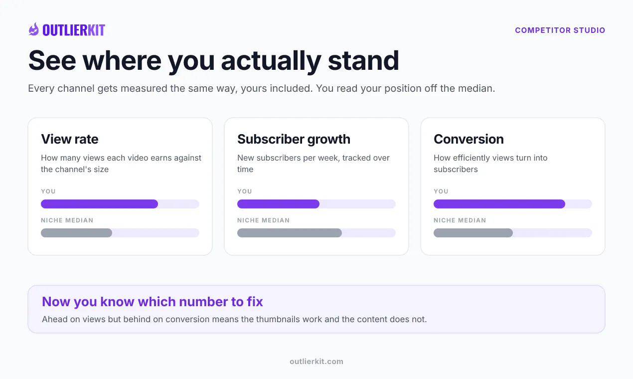Viewport: 633px width, 379px height.
Task: Click the NICHE MEDIAN label in View rate card
Action: [67, 220]
